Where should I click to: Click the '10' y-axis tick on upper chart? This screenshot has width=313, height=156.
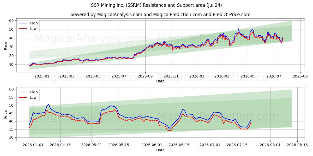(x=11, y=64)
